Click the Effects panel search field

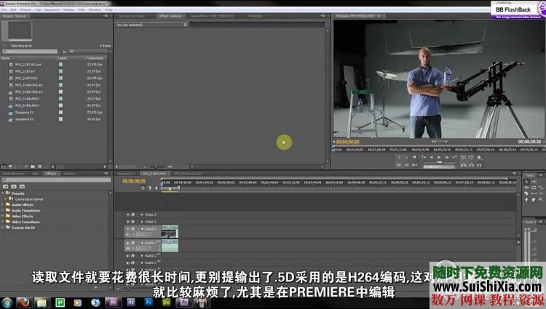pyautogui.click(x=56, y=180)
